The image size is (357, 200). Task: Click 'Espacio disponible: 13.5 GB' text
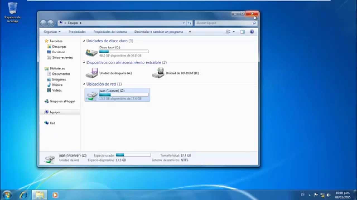[107, 160]
